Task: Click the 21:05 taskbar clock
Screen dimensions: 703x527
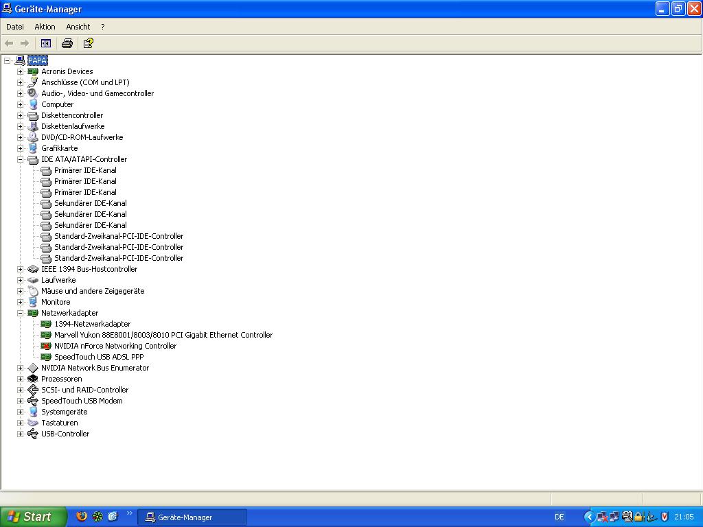Action: coord(684,517)
